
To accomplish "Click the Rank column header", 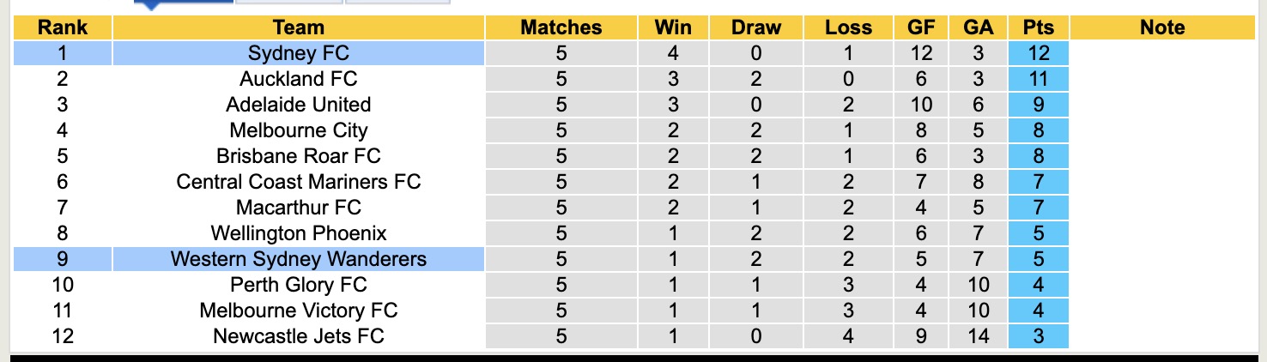I will point(63,27).
